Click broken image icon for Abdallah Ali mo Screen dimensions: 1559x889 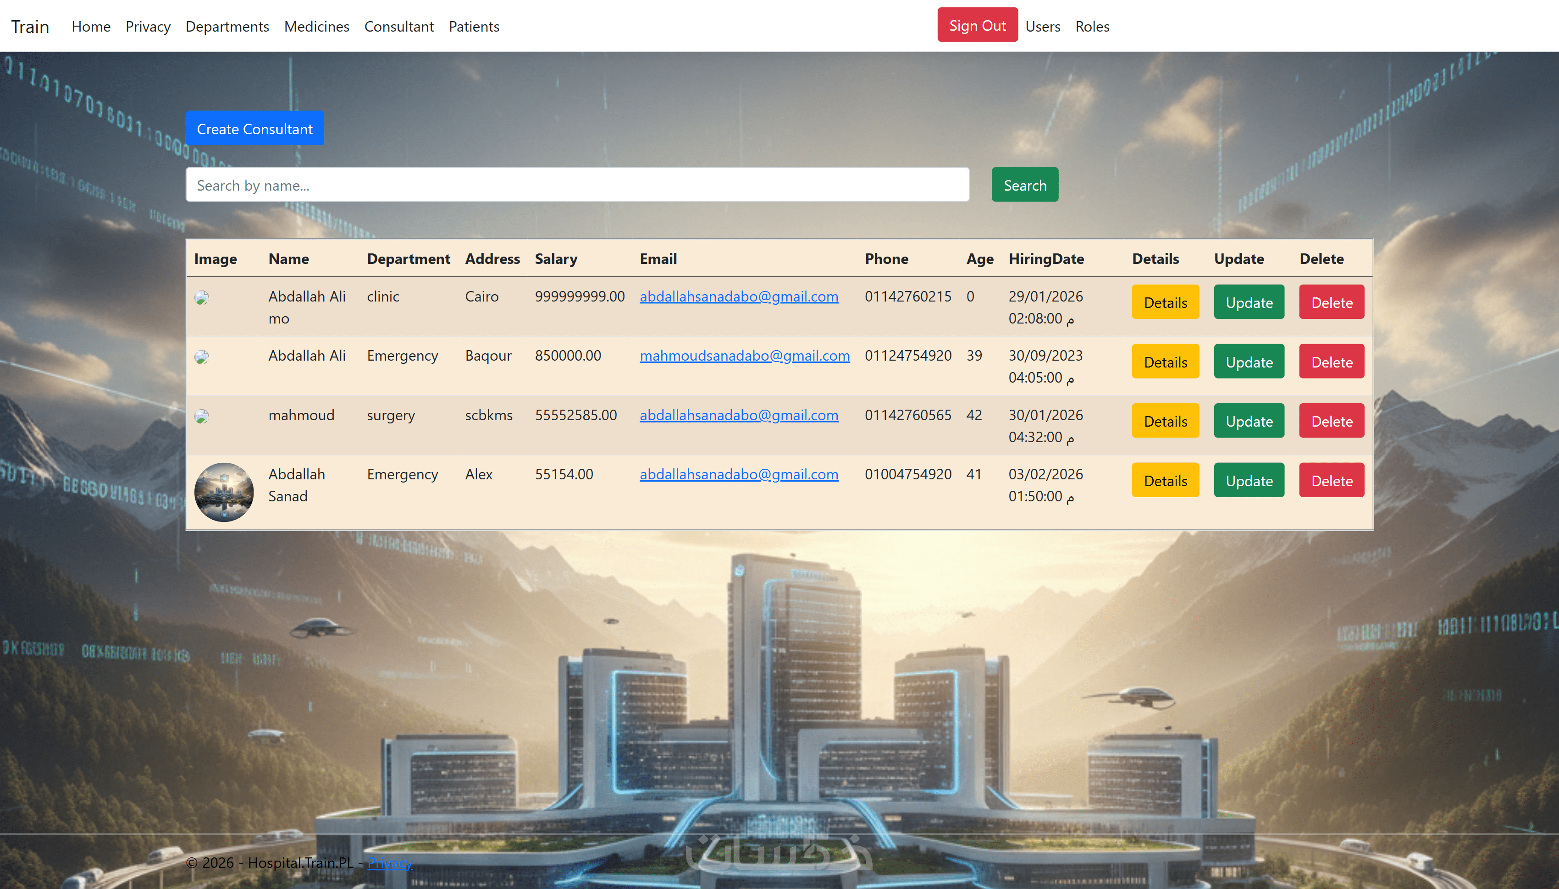click(202, 297)
